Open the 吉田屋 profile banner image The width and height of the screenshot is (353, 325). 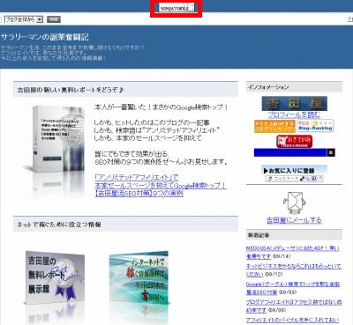pos(294,104)
